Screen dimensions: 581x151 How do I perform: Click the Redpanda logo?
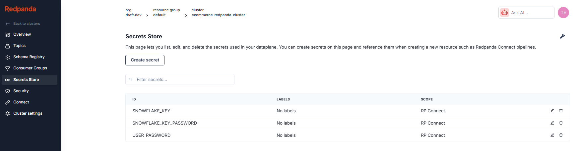20,9
